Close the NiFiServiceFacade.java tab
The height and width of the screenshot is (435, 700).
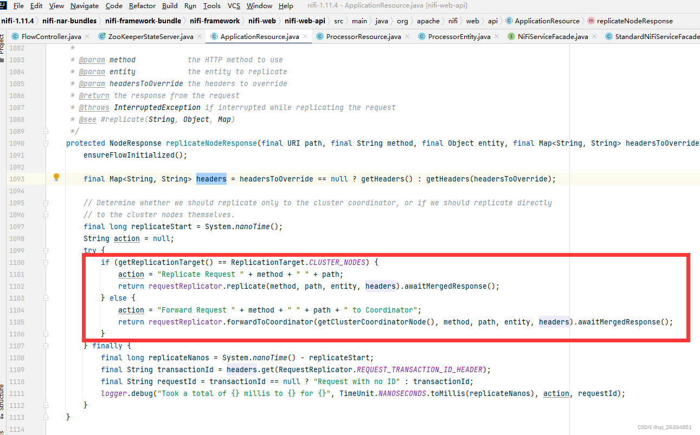[595, 37]
